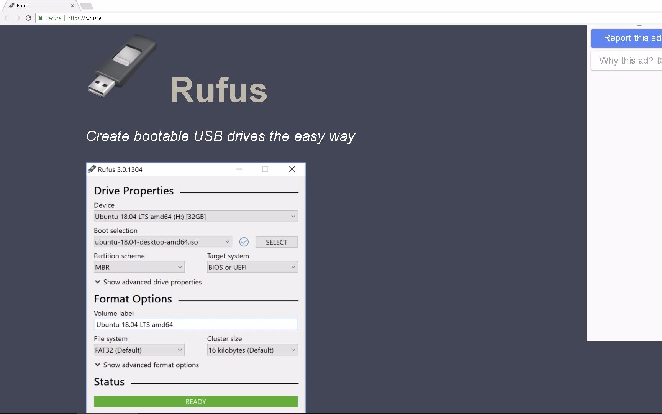The height and width of the screenshot is (414, 662).
Task: Open a new browser tab
Action: click(x=86, y=6)
